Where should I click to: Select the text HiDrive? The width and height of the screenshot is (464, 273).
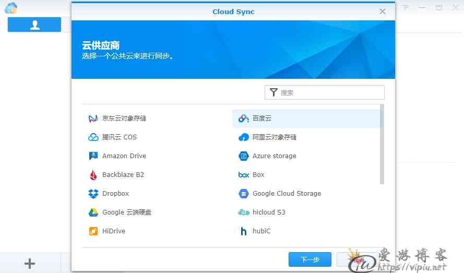(x=114, y=231)
